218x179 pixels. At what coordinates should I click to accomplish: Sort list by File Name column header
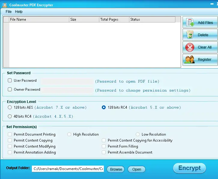coord(39,19)
